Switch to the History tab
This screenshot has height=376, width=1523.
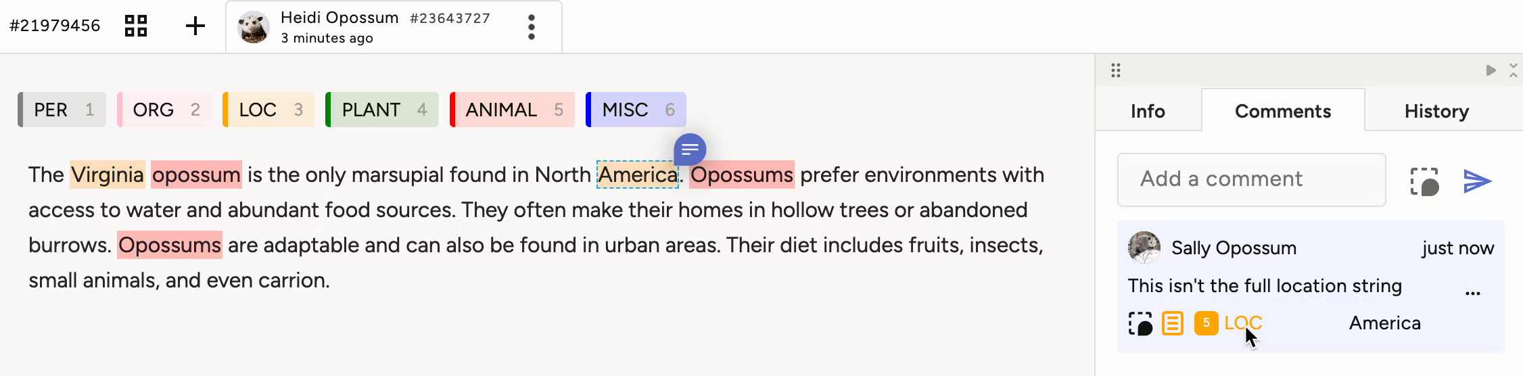pos(1436,111)
